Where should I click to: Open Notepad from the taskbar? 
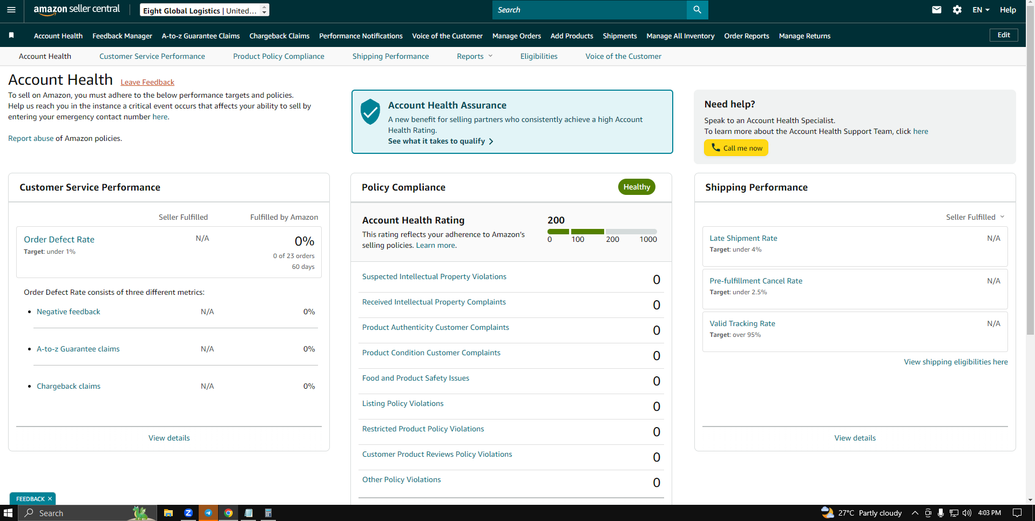click(x=248, y=513)
